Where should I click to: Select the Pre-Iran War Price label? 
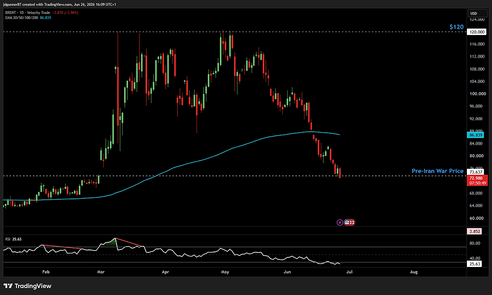[437, 171]
